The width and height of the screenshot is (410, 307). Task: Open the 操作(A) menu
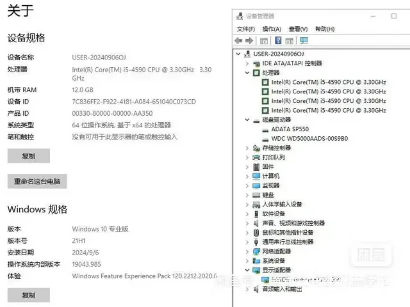coord(272,29)
